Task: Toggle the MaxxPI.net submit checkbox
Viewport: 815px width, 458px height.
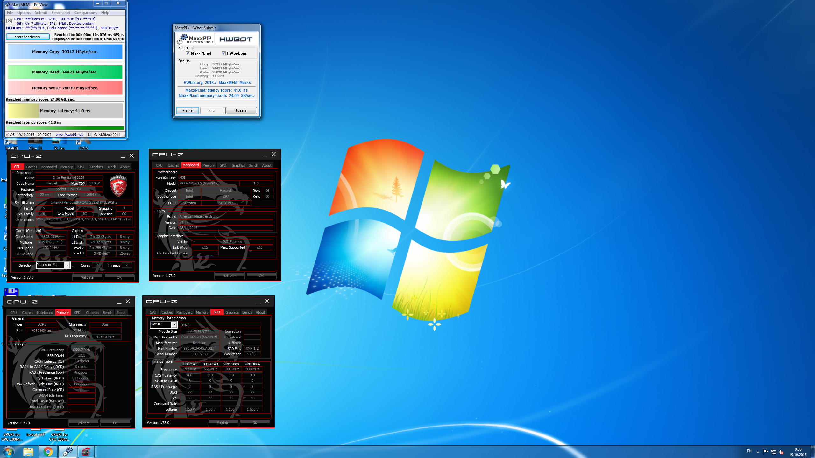Action: pyautogui.click(x=188, y=53)
